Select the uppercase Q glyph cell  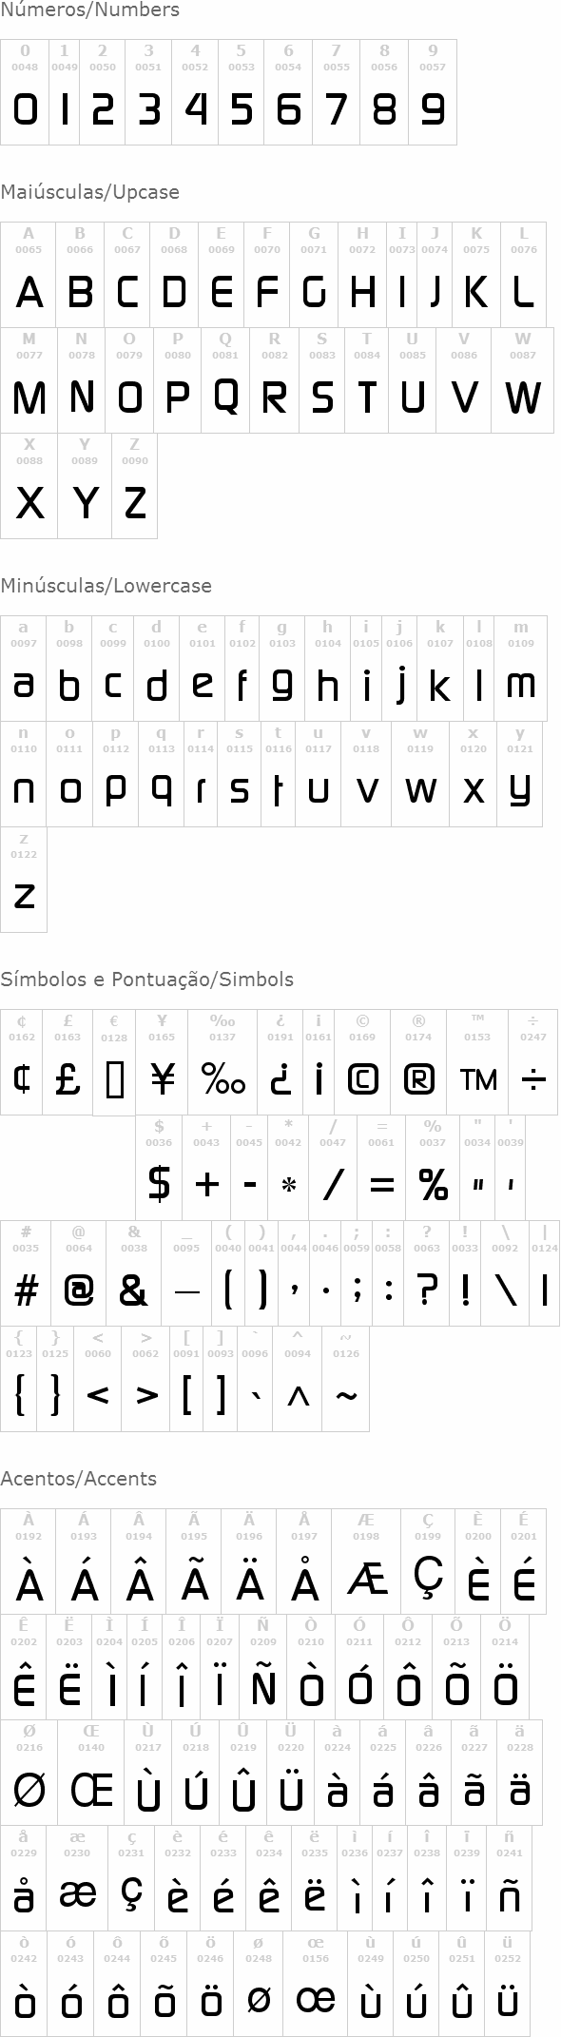pos(225,380)
